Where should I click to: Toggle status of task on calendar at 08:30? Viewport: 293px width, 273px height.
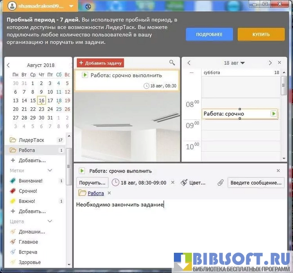click(x=273, y=114)
